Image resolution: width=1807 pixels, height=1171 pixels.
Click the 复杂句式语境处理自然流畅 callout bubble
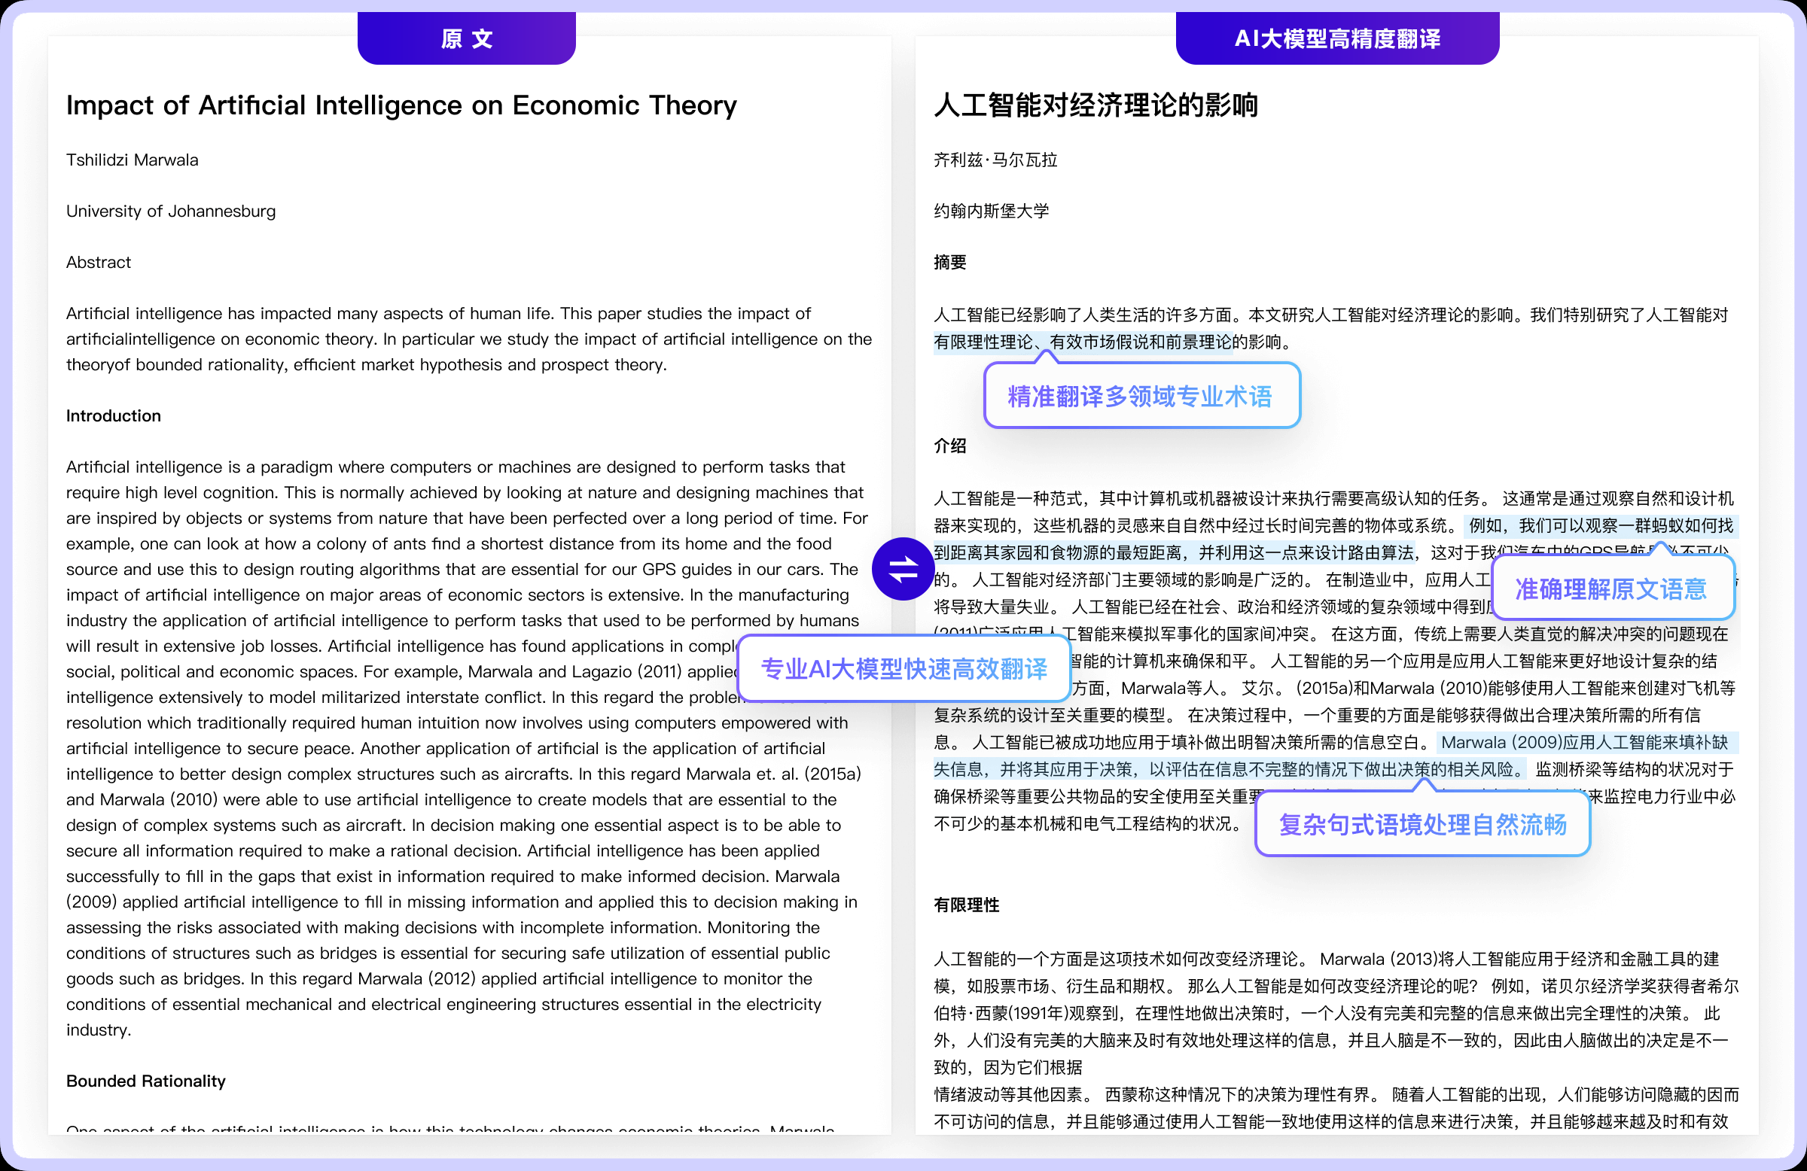(1422, 825)
